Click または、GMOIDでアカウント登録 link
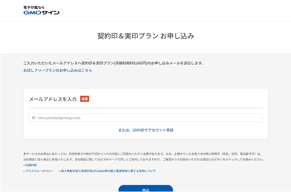 tap(146, 130)
